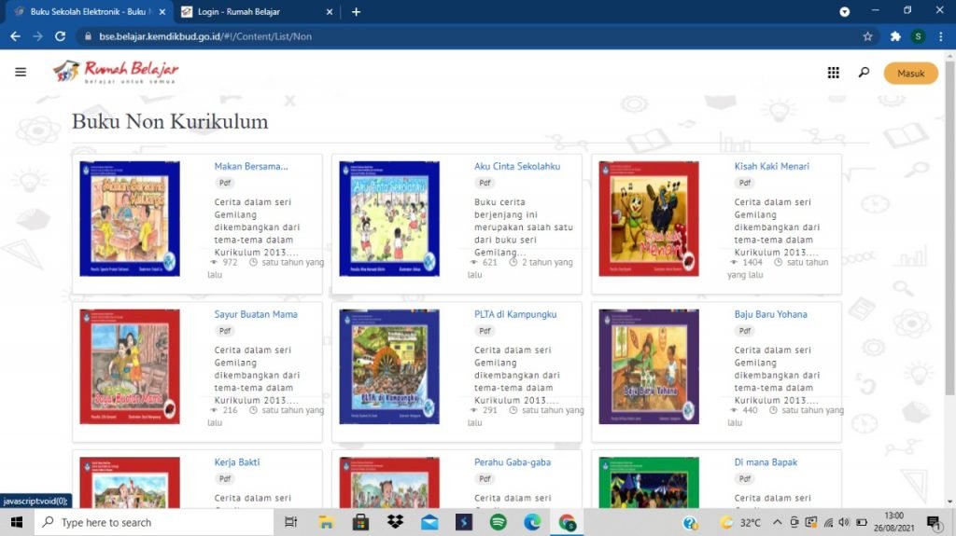Click Kisah Kaki Menari cover thumbnail
The height and width of the screenshot is (536, 956).
point(649,219)
